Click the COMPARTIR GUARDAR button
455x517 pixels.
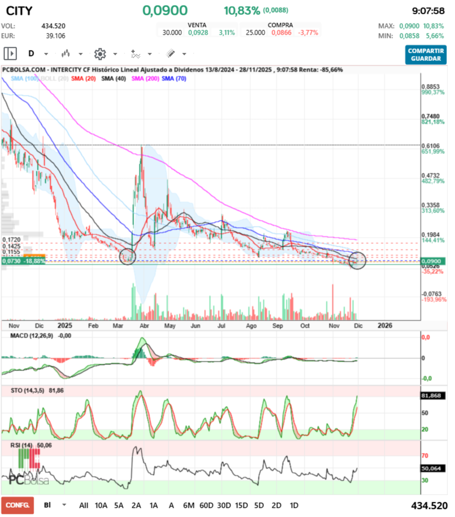[425, 55]
